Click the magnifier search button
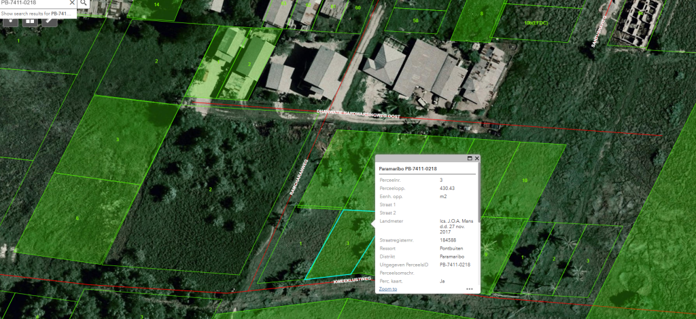This screenshot has height=319, width=696. click(x=84, y=3)
